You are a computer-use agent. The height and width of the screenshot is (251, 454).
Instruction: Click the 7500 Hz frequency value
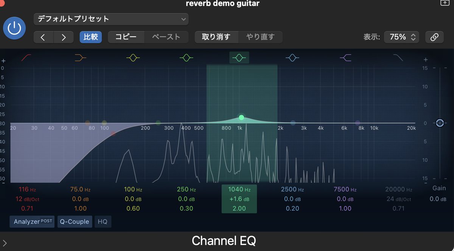point(345,189)
